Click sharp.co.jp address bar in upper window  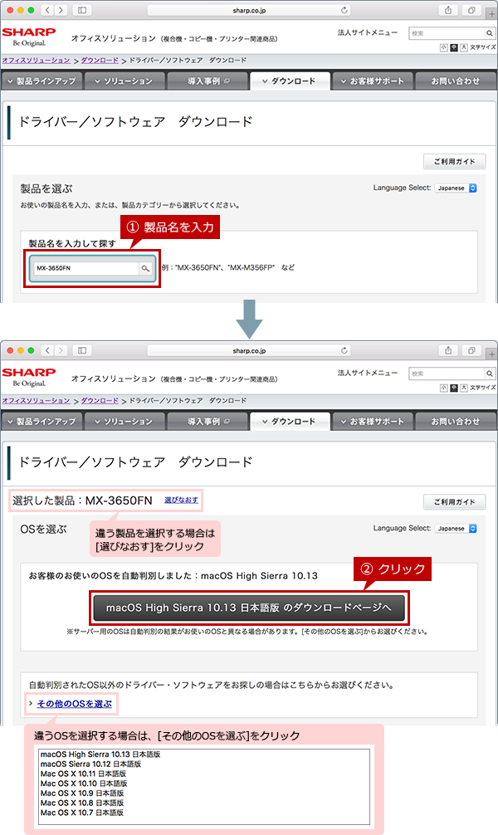point(249,10)
